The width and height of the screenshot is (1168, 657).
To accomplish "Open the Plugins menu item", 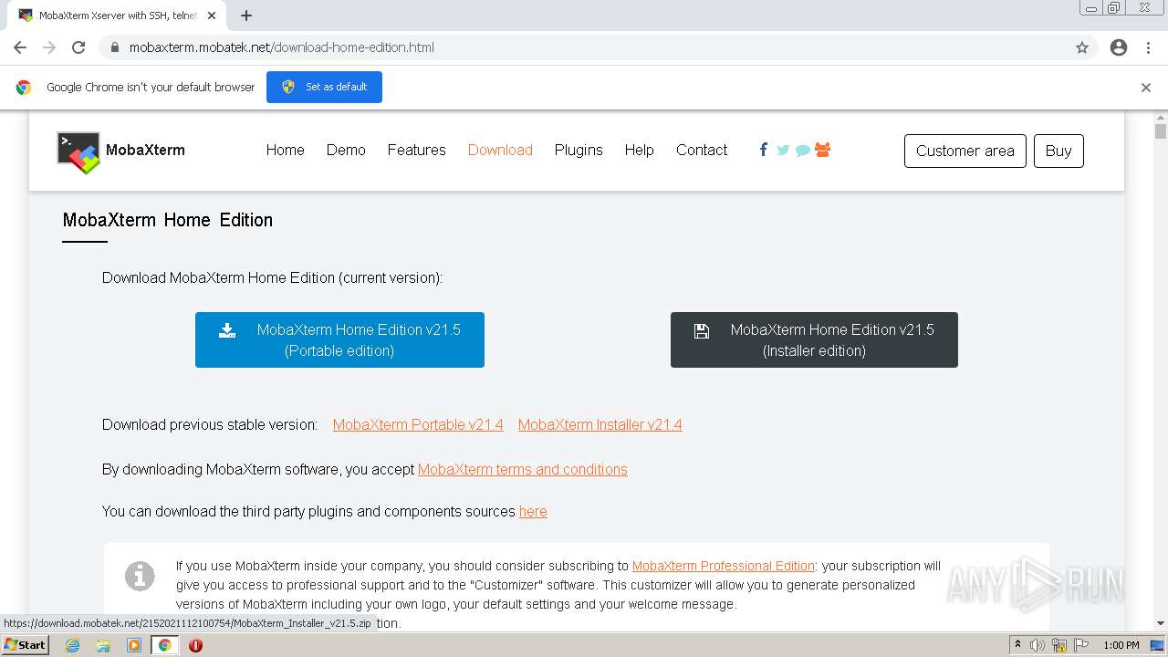I will click(579, 150).
